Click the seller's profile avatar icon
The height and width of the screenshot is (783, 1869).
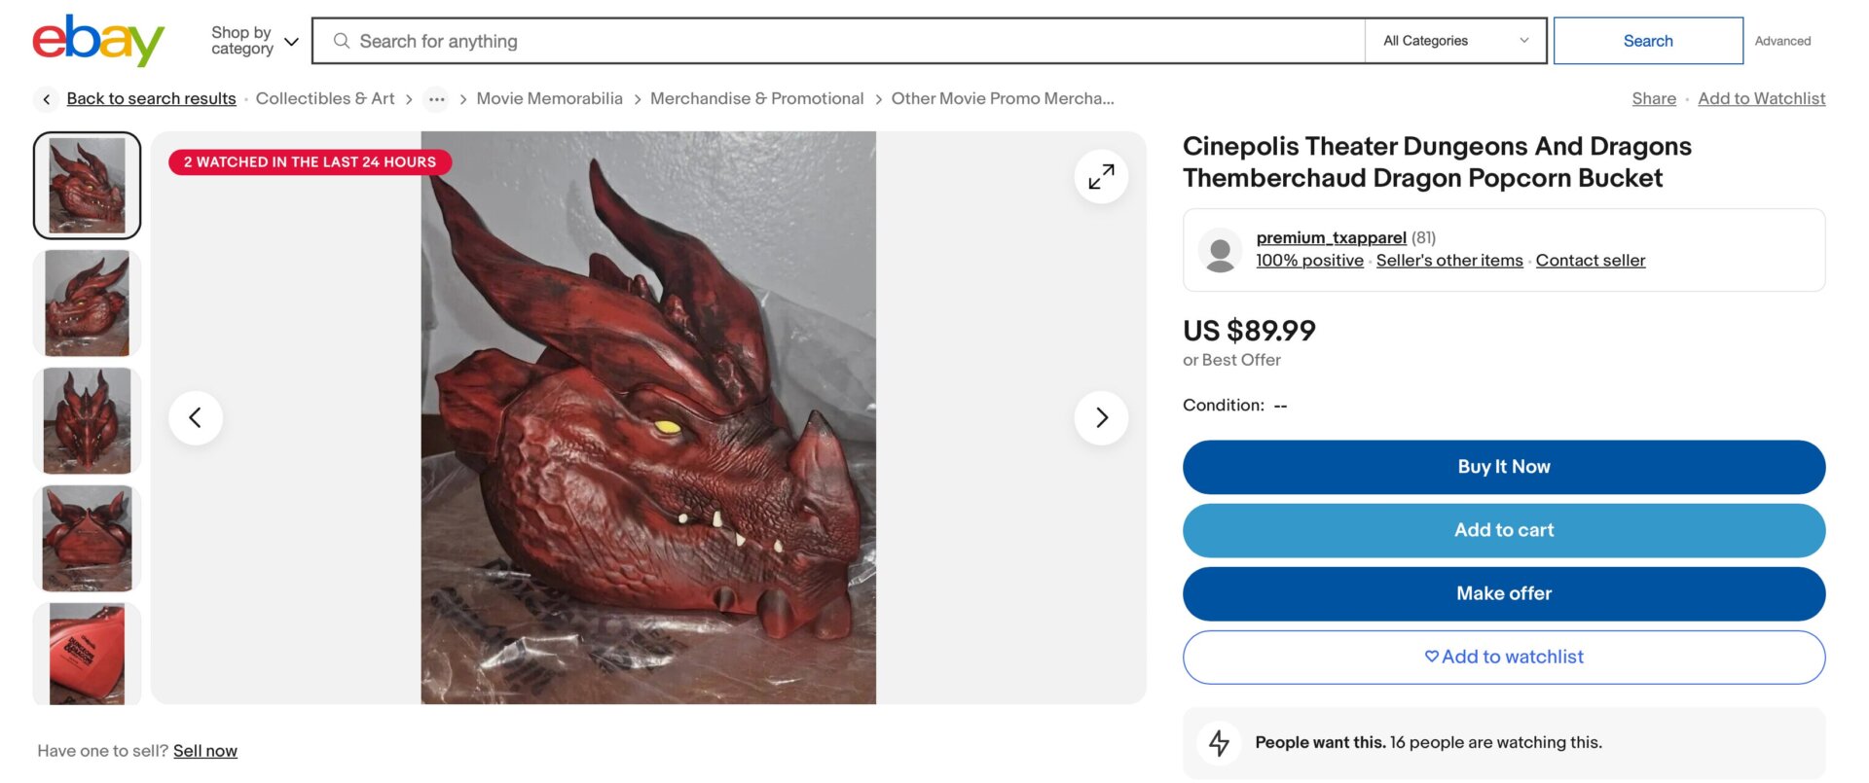point(1220,250)
